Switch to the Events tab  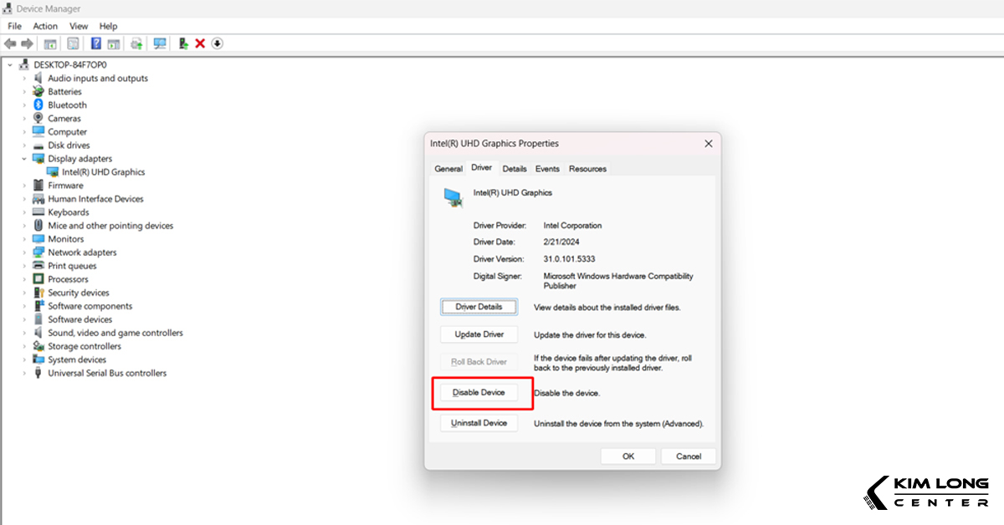pyautogui.click(x=547, y=168)
